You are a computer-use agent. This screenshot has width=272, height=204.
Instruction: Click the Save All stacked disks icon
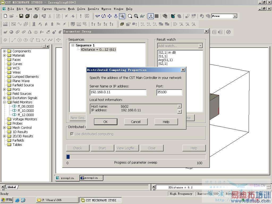point(27,16)
